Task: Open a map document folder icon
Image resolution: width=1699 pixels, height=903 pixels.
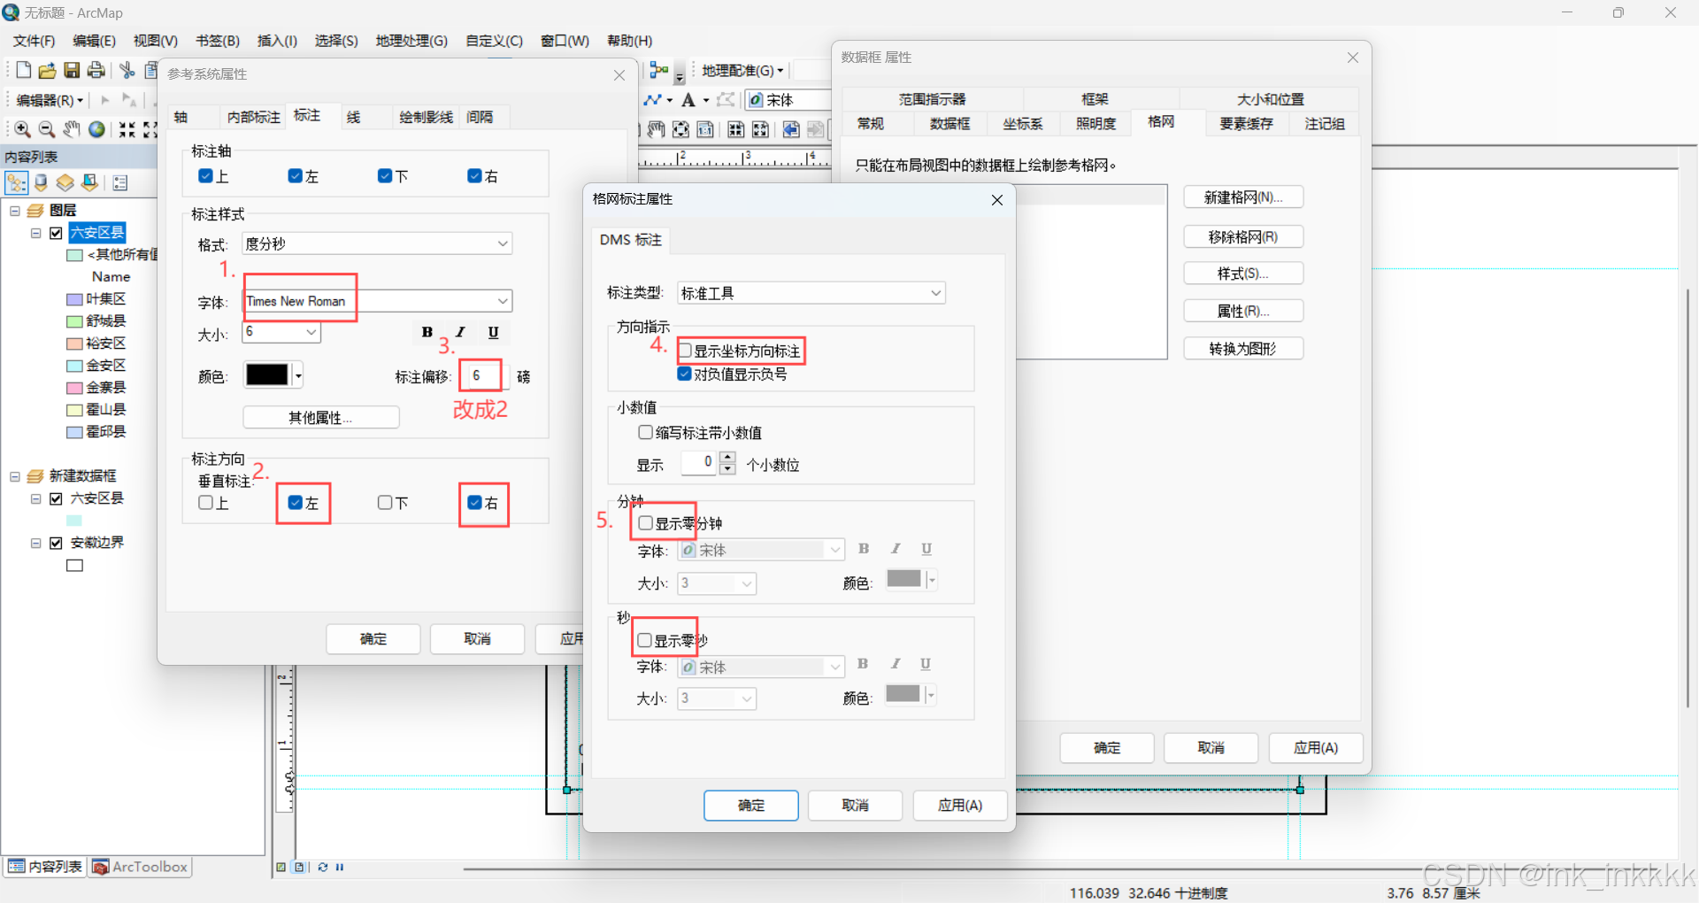Action: (x=48, y=70)
